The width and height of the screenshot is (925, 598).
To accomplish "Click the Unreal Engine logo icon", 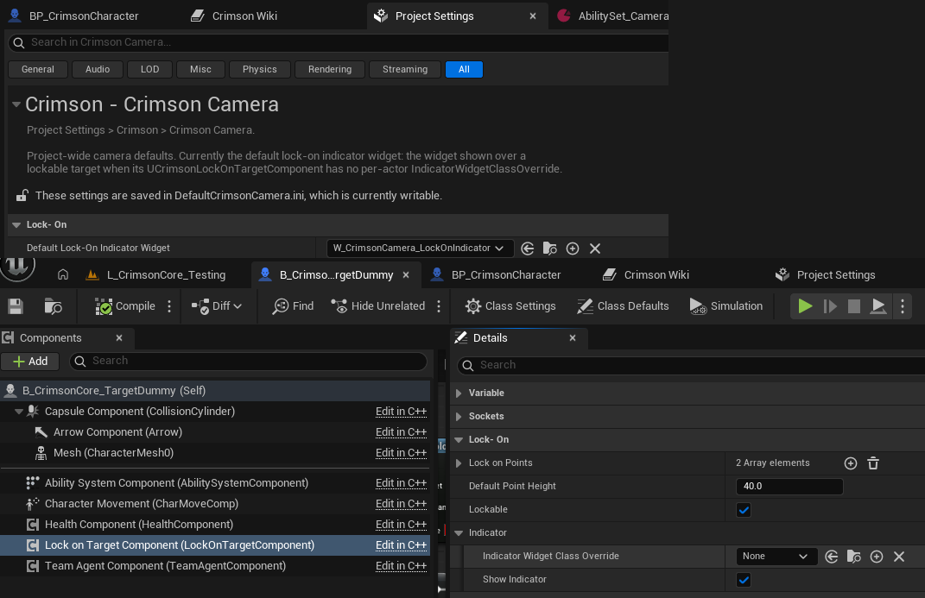I will click(17, 267).
